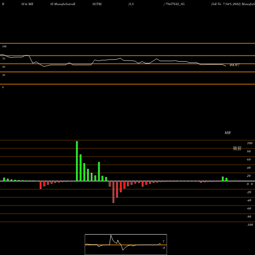Click the 'SI & MR' header label
Viewport: 255px width, 255px height.
tap(27, 4)
